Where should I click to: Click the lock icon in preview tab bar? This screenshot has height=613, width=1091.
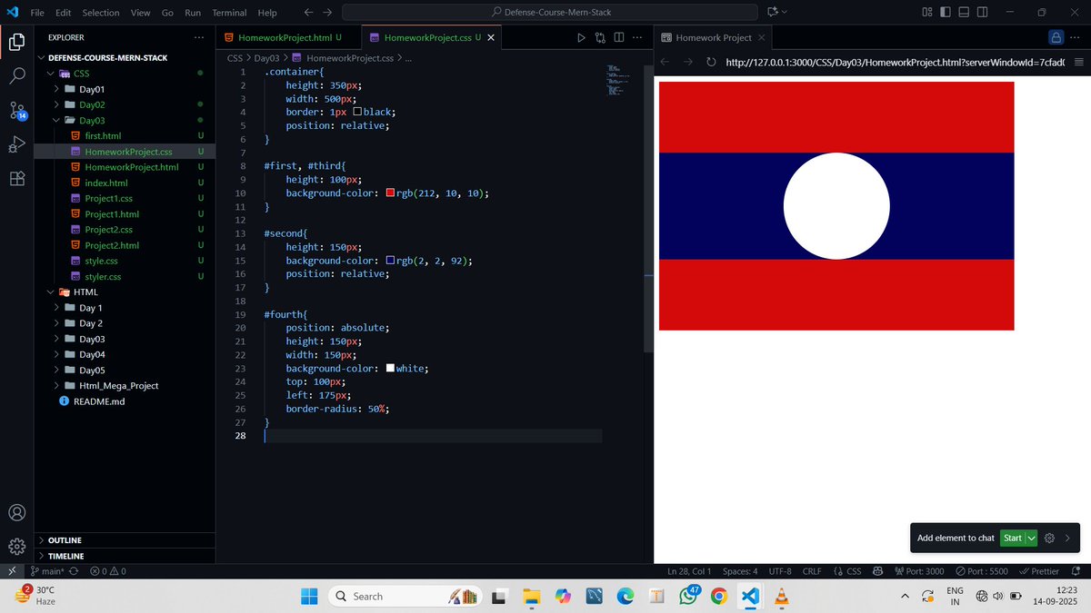[x=1056, y=38]
